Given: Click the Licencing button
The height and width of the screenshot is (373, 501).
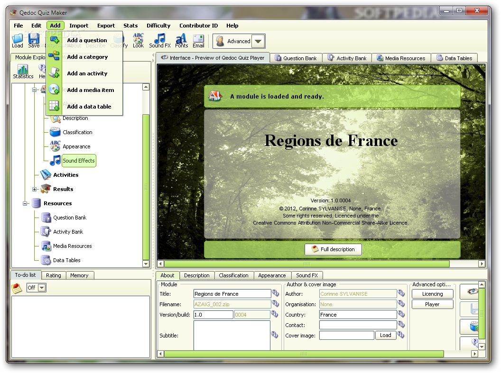Looking at the screenshot, I should (x=433, y=293).
